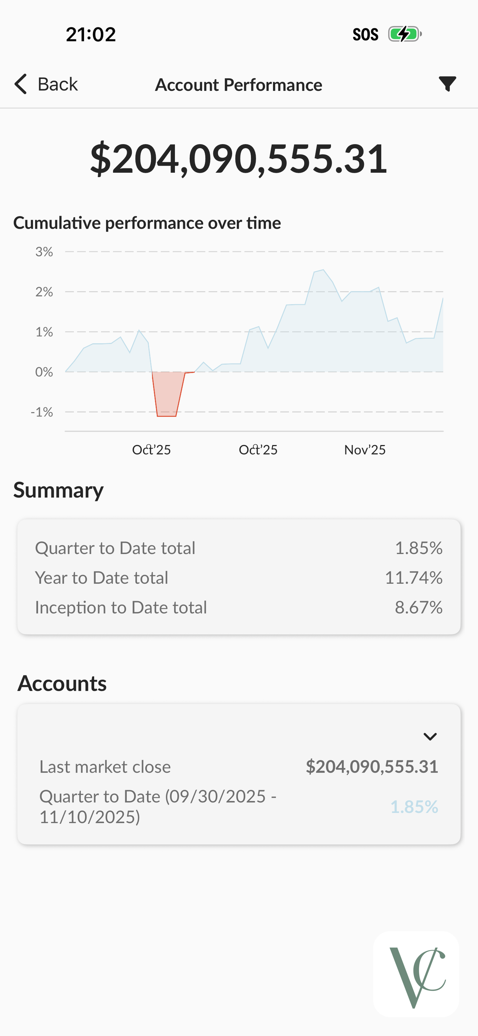Tap the light-blue 1.85% quarter return
Image resolution: width=478 pixels, height=1036 pixels.
pos(414,806)
